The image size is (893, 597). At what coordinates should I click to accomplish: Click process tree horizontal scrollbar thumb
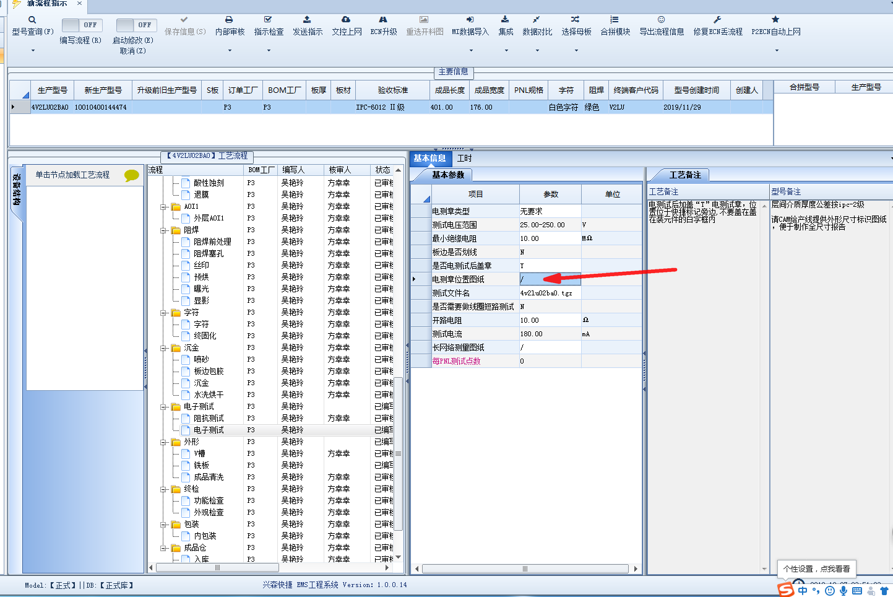[217, 567]
